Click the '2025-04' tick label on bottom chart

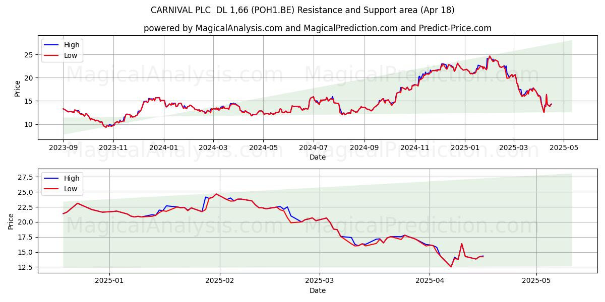click(x=430, y=281)
